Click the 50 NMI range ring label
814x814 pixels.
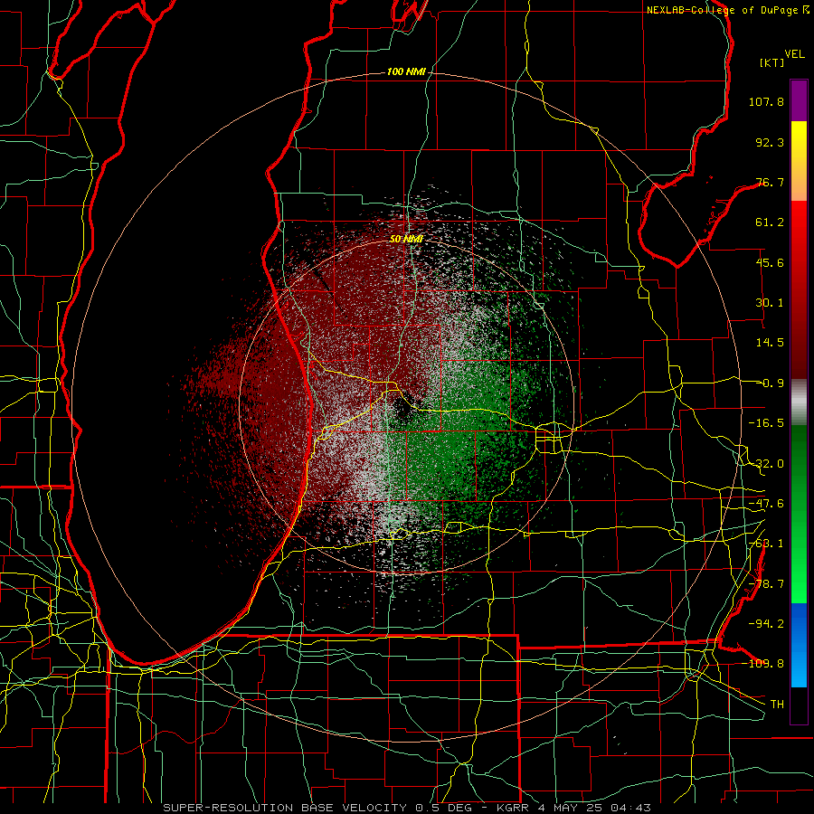406,239
